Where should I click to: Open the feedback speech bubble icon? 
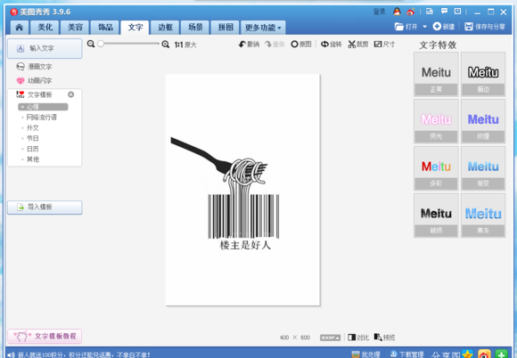[x=444, y=12]
